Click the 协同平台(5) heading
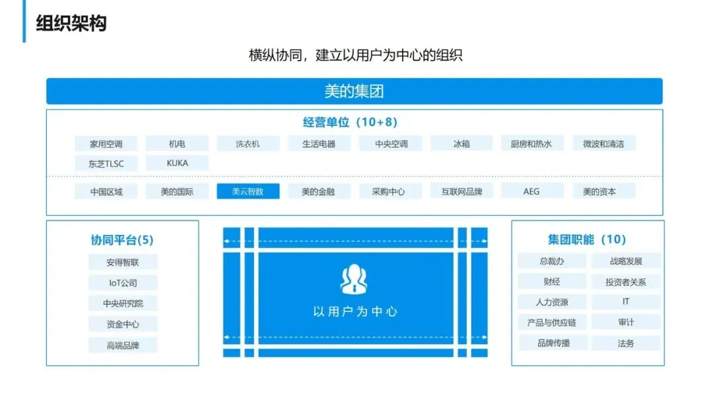This screenshot has width=713, height=401. (122, 240)
